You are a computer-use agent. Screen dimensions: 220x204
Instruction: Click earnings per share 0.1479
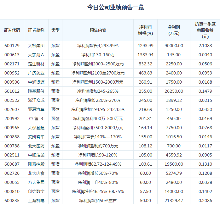(205, 91)
